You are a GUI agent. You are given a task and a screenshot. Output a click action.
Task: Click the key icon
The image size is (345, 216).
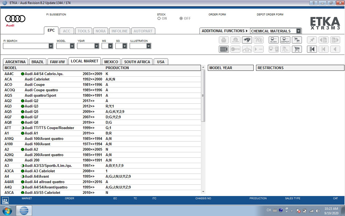click(x=235, y=49)
